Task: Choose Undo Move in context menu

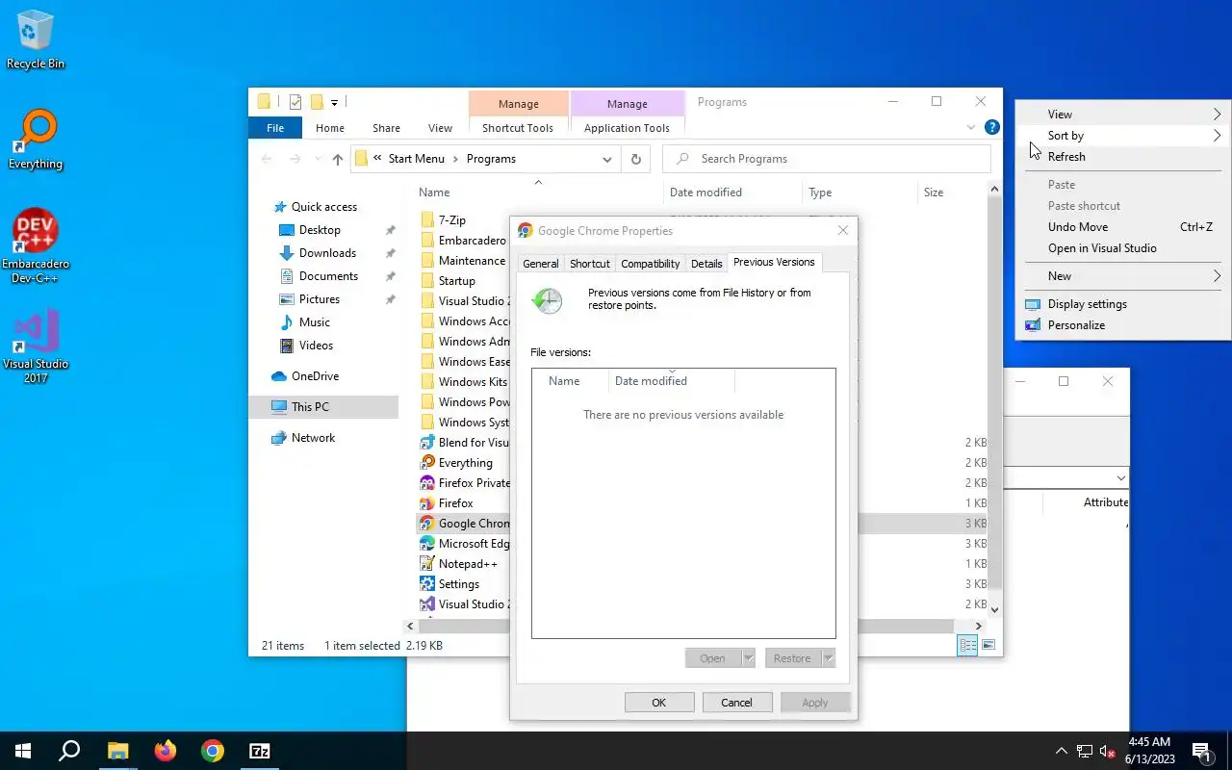Action: 1124,227
